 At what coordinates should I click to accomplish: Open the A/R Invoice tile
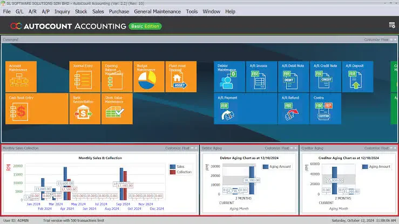tap(261, 77)
